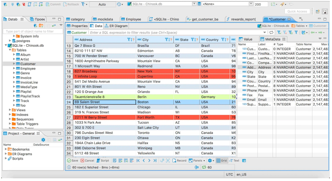Screen dimensions: 332x181
Task: Click the Script button
Action: click(103, 161)
